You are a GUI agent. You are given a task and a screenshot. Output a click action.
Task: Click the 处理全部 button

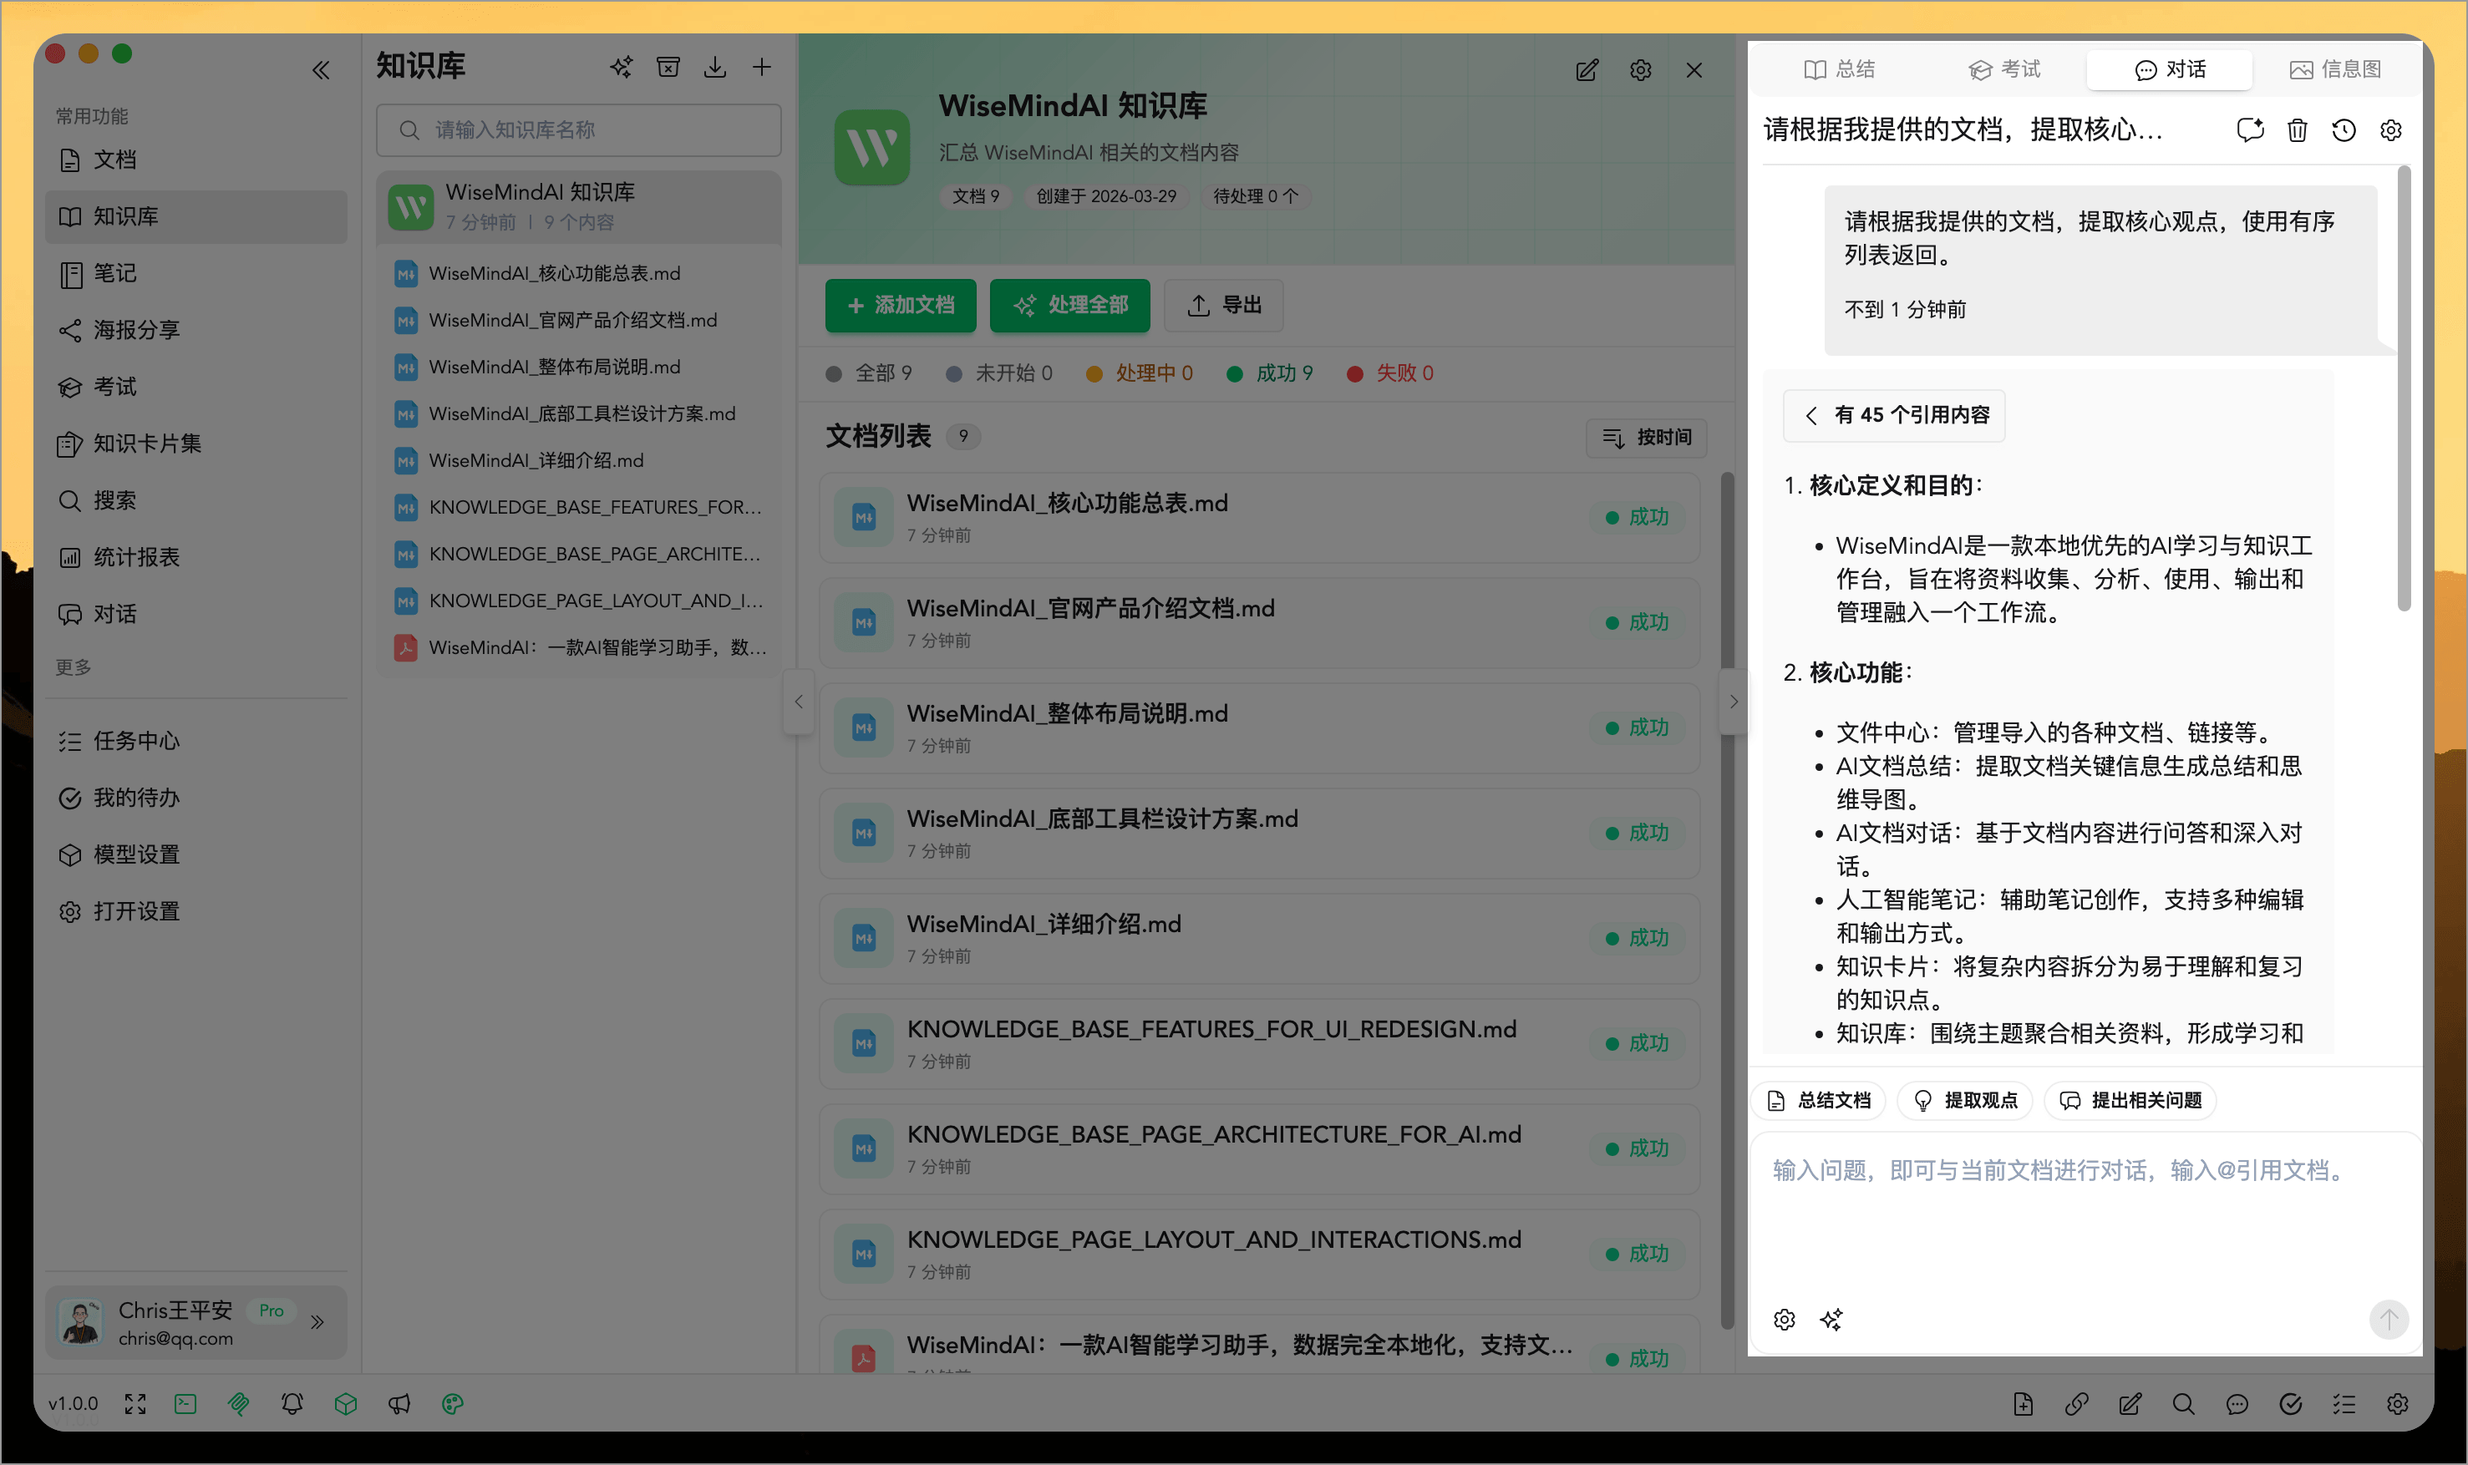(1070, 306)
